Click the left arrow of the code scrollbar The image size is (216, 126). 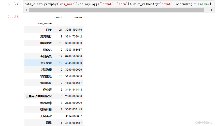tap(26, 10)
